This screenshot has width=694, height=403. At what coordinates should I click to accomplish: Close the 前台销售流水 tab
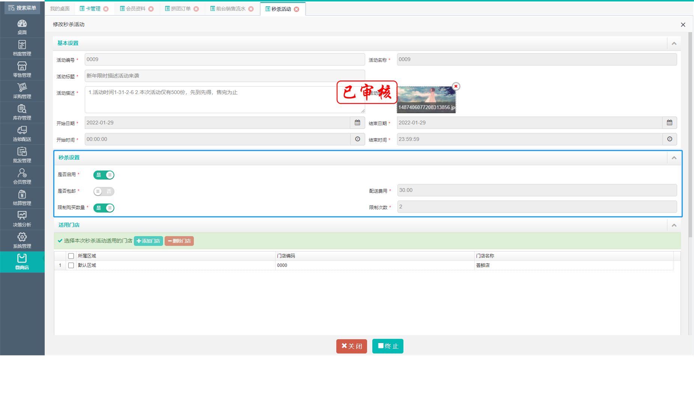pyautogui.click(x=251, y=9)
